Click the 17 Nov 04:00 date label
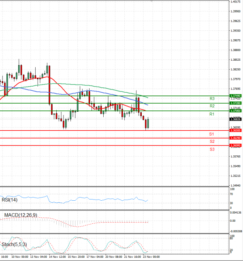The width and height of the screenshot is (243, 261). (95, 257)
